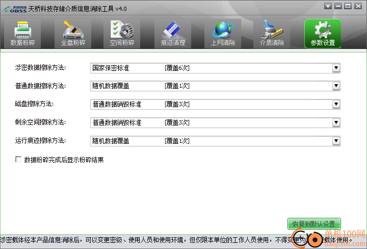Click the 普通数据擦除方法 combo field
Viewport: 367px width, 249px height.
point(215,86)
